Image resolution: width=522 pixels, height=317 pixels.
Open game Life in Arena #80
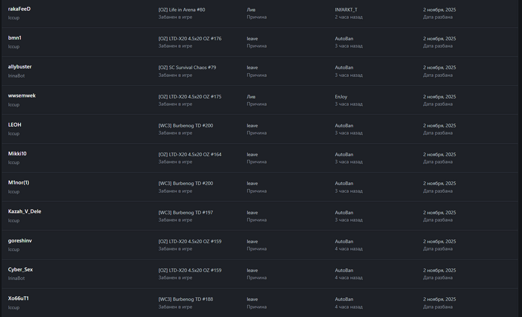(182, 9)
